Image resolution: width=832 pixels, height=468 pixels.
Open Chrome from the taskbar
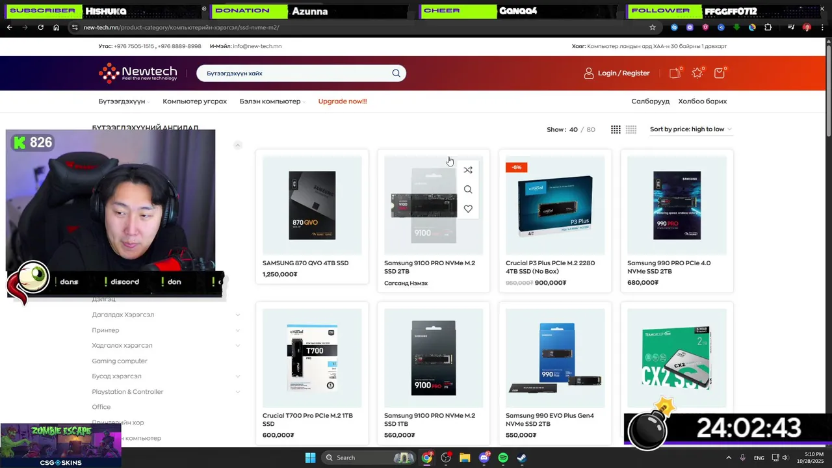(x=426, y=458)
